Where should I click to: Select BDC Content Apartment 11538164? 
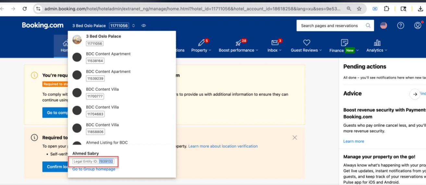pyautogui.click(x=122, y=57)
